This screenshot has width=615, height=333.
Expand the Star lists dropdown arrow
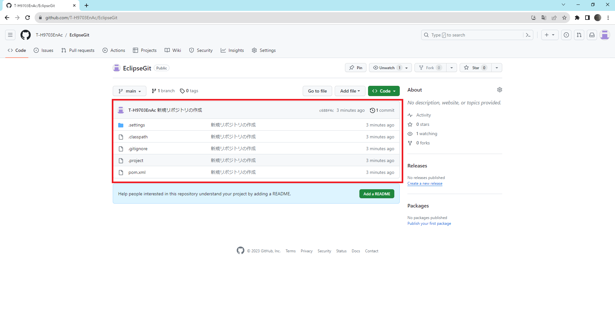click(497, 68)
